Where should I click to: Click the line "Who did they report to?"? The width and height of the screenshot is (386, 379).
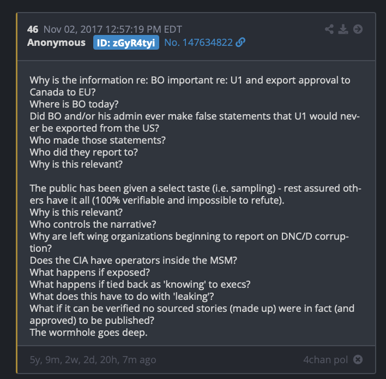84,152
